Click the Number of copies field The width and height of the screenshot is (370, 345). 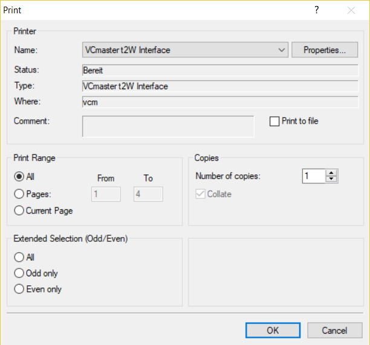pyautogui.click(x=313, y=176)
